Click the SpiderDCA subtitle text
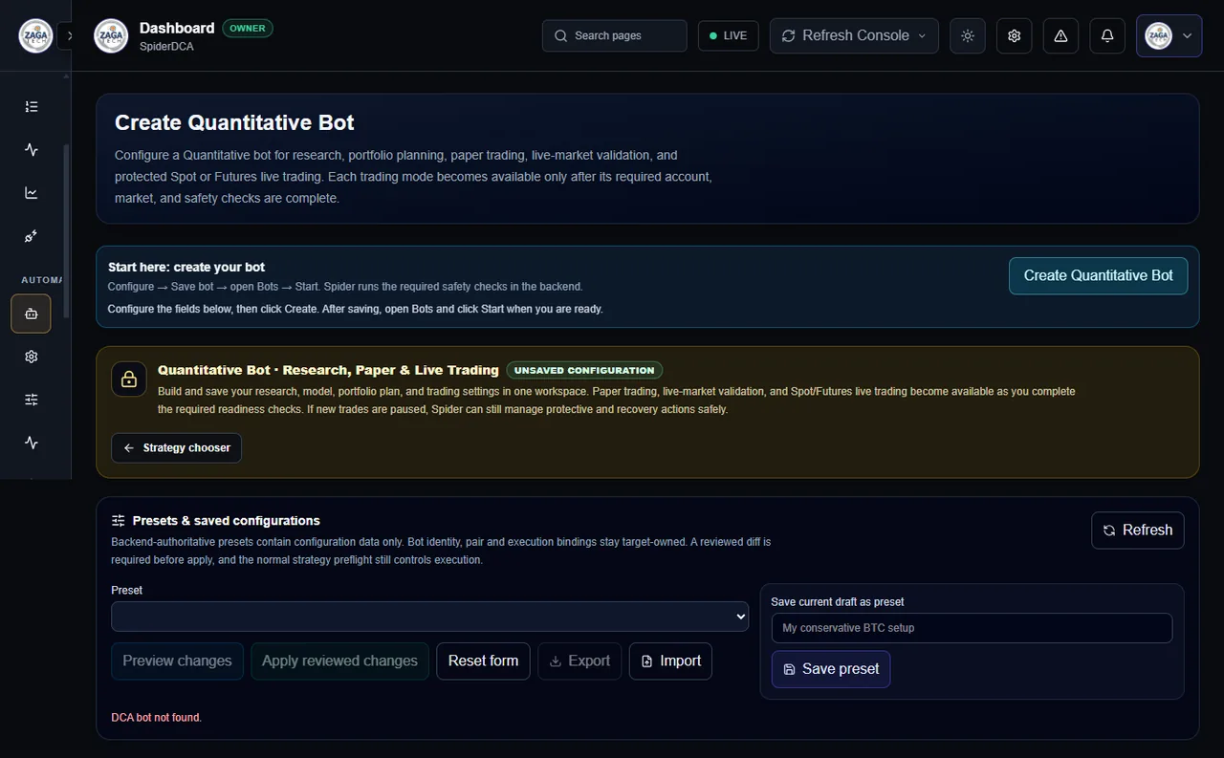Viewport: 1224px width, 758px height. (166, 46)
